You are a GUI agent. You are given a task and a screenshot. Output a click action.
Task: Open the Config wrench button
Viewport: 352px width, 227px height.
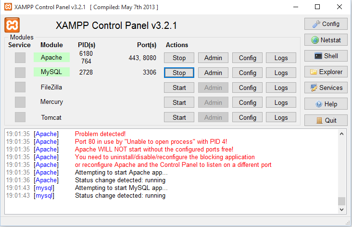pos(326,24)
